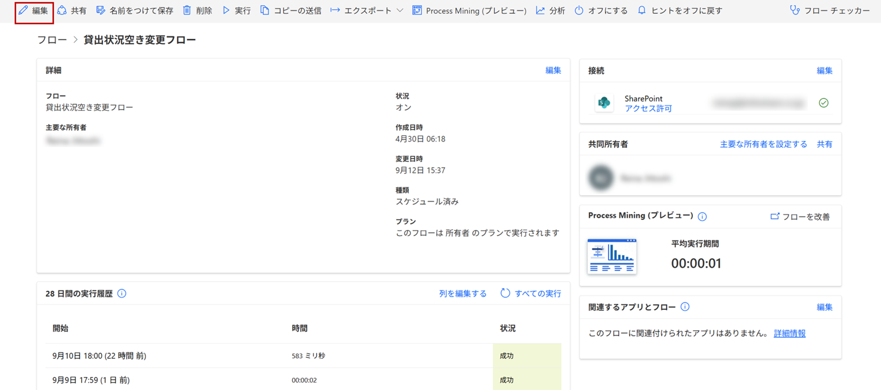
Task: Click 編集 link in 詳細 panel
Action: point(553,71)
